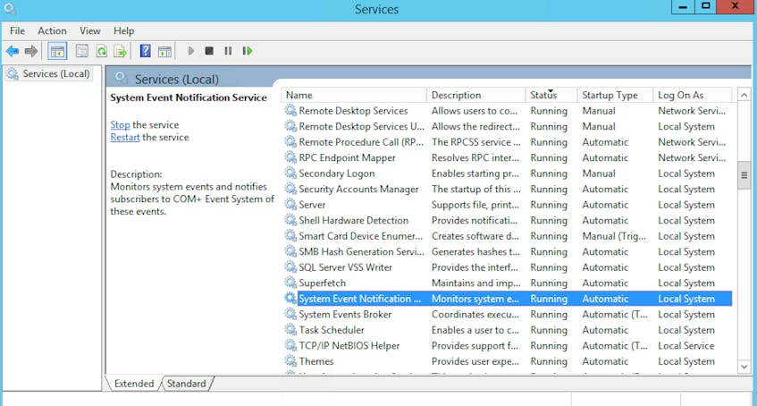Click the Stop the service link
Screen dimensions: 757x406
(120, 124)
